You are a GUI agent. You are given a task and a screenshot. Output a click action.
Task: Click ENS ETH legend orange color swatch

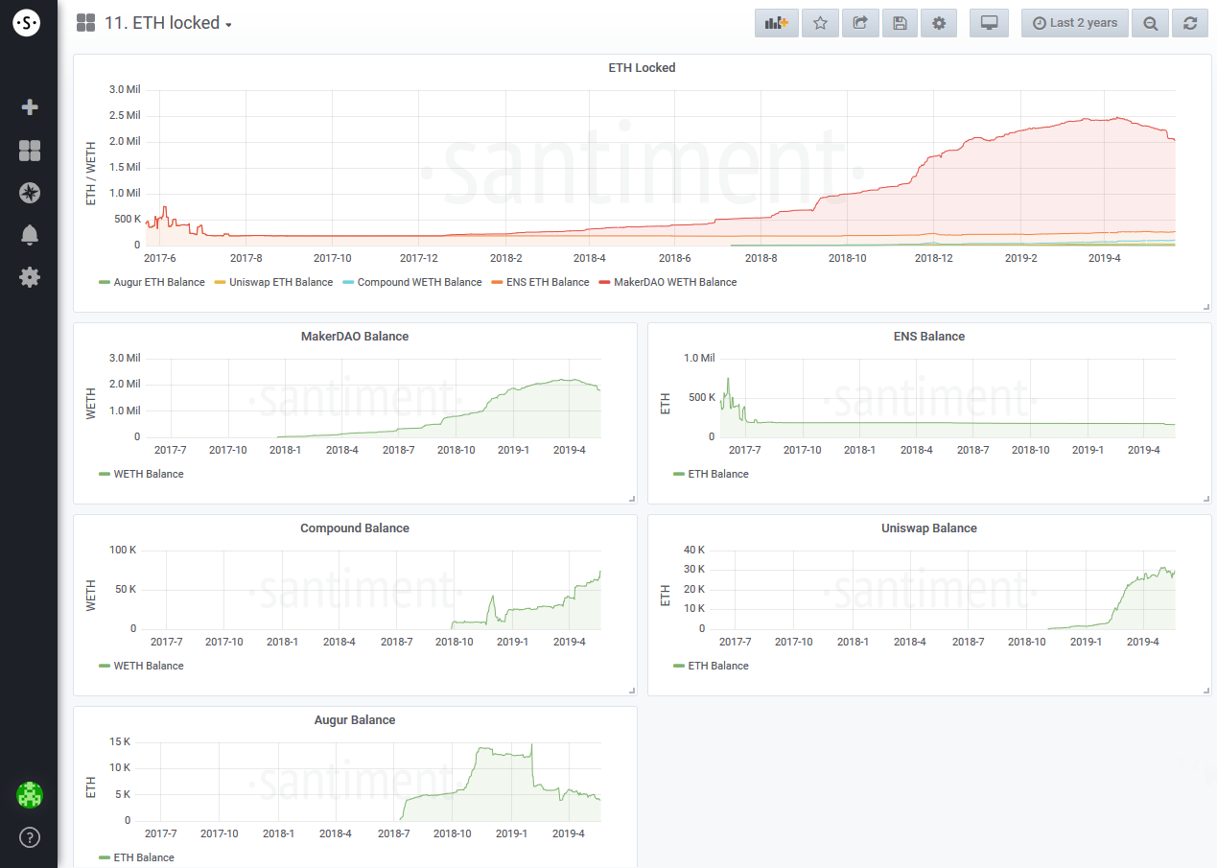(497, 282)
